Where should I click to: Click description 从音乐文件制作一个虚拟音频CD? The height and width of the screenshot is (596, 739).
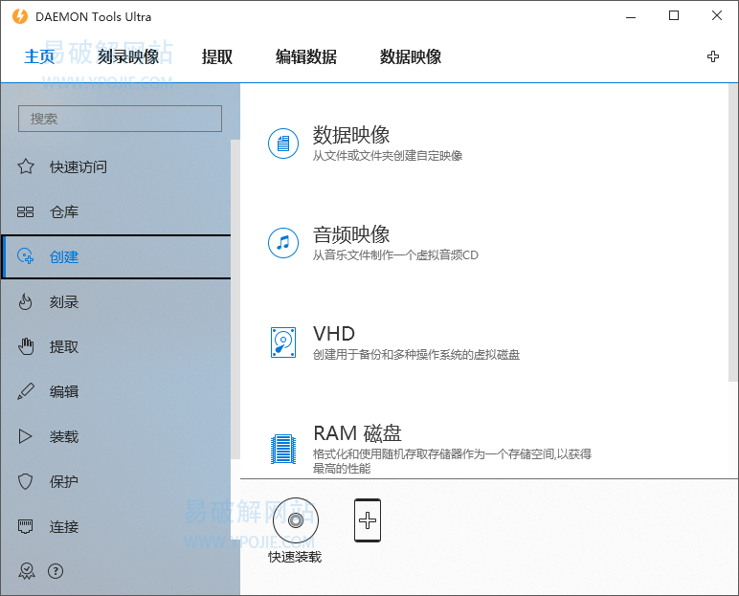pyautogui.click(x=395, y=254)
